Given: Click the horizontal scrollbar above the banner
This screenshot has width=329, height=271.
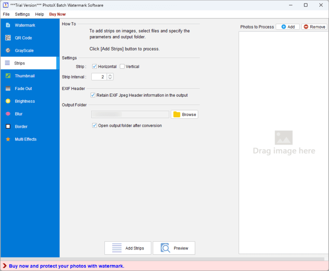Looking at the screenshot, I should click(163, 259).
